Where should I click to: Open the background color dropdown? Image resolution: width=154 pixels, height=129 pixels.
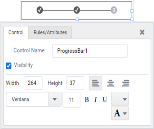tap(120, 99)
